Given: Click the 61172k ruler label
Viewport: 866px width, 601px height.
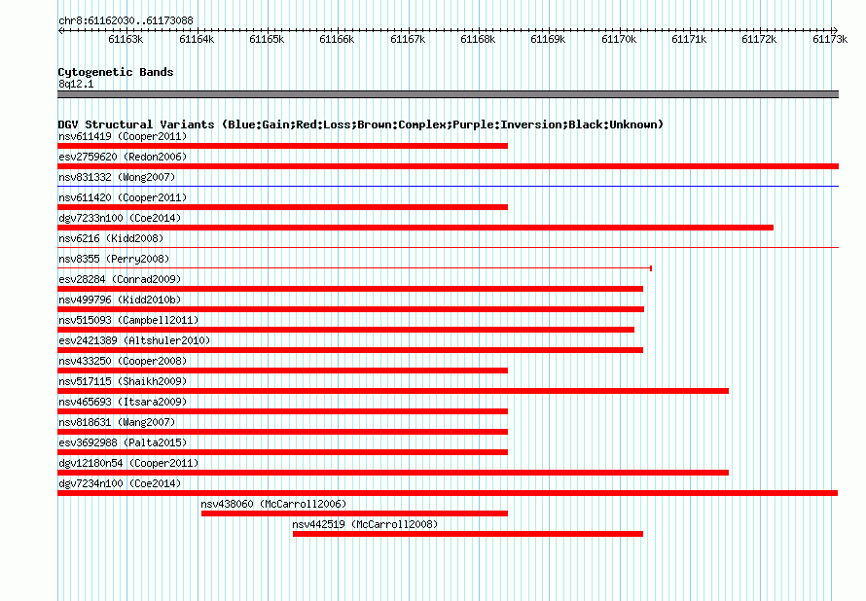Looking at the screenshot, I should (x=759, y=39).
